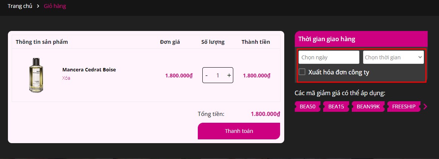Select the BEA50 coupon tag
This screenshot has height=159, width=439.
point(307,107)
